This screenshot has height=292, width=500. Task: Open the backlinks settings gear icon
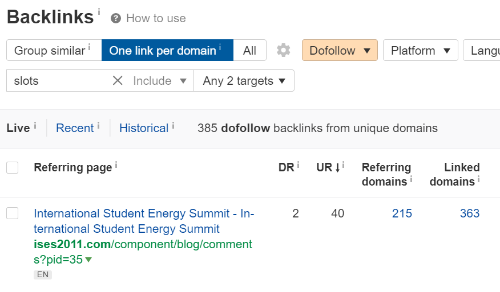[284, 51]
